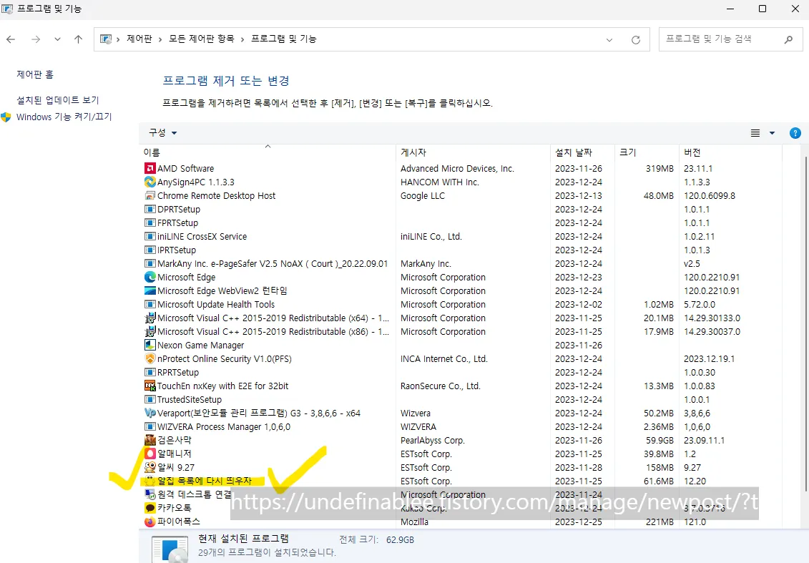
Task: Open view options dropdown arrow
Action: point(772,133)
